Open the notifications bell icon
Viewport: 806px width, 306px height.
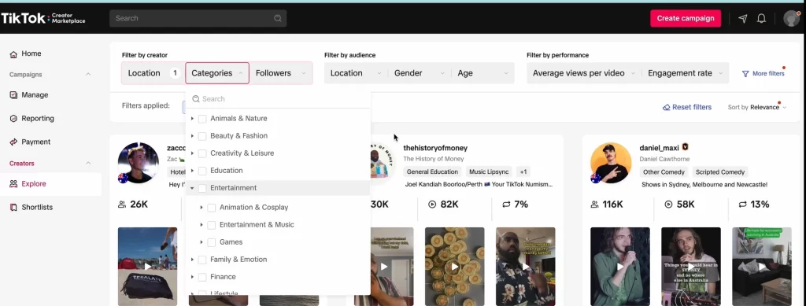[x=761, y=18]
